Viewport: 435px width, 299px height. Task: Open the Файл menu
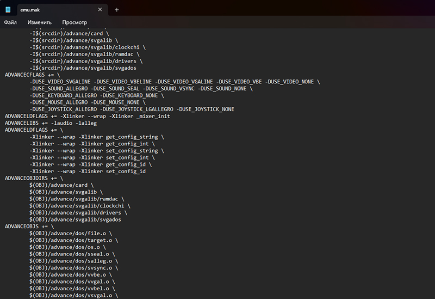pyautogui.click(x=10, y=22)
